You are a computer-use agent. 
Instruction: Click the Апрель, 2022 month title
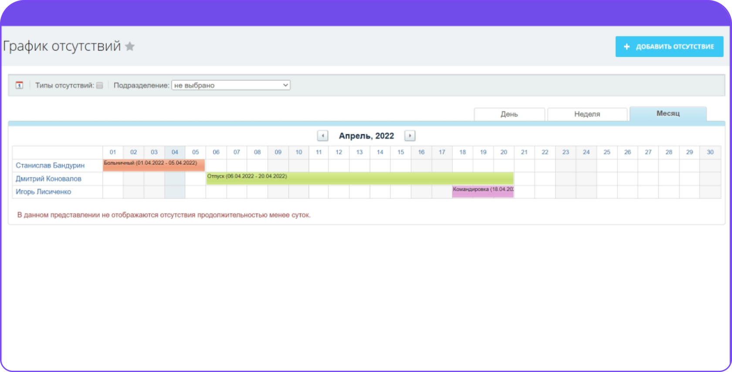(366, 136)
